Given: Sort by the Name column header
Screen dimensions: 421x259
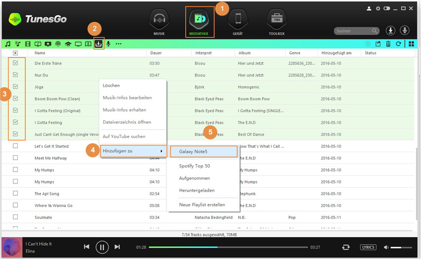Looking at the screenshot, I should [x=40, y=53].
